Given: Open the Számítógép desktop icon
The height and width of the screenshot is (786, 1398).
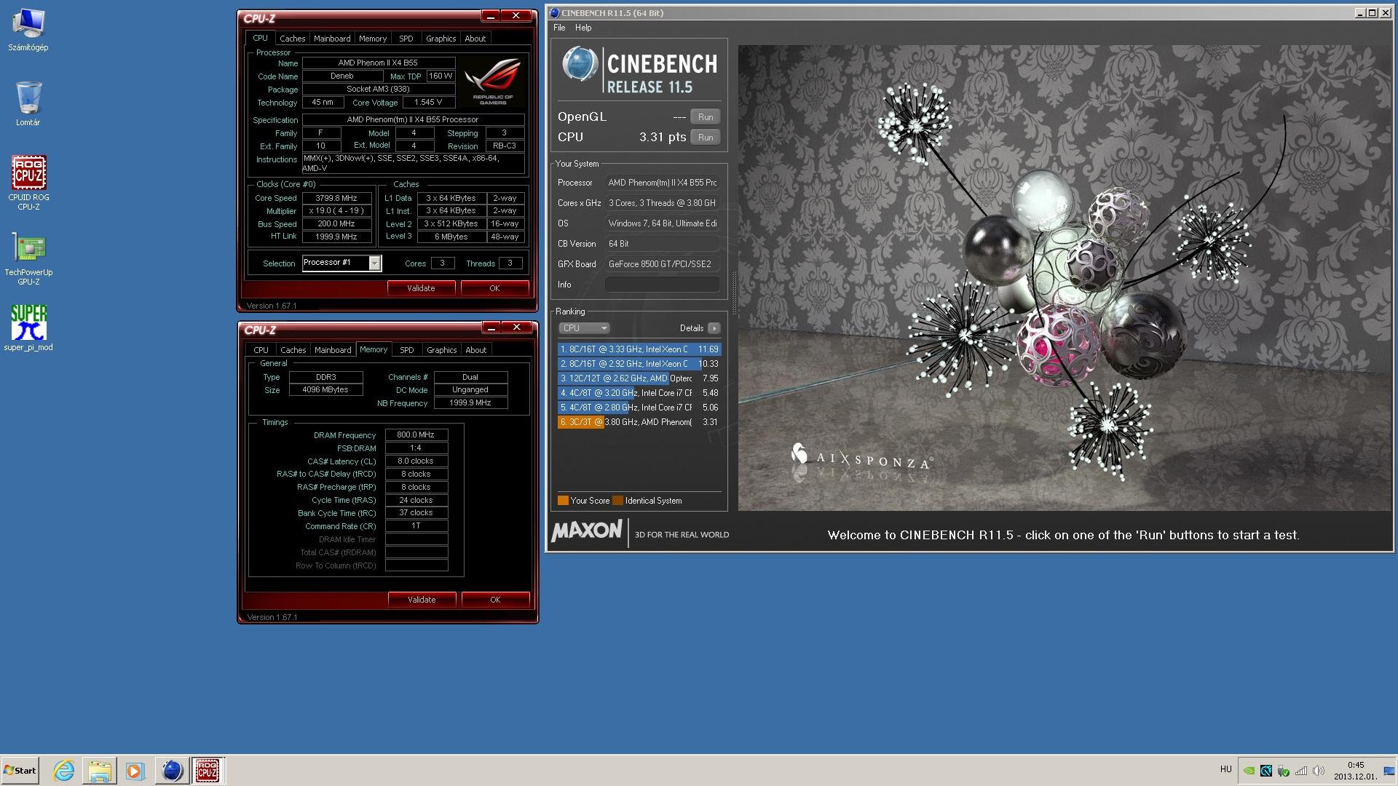Looking at the screenshot, I should [x=28, y=31].
